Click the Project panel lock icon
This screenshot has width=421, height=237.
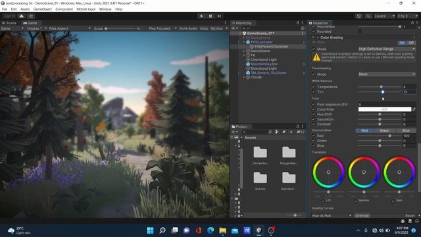click(x=297, y=126)
